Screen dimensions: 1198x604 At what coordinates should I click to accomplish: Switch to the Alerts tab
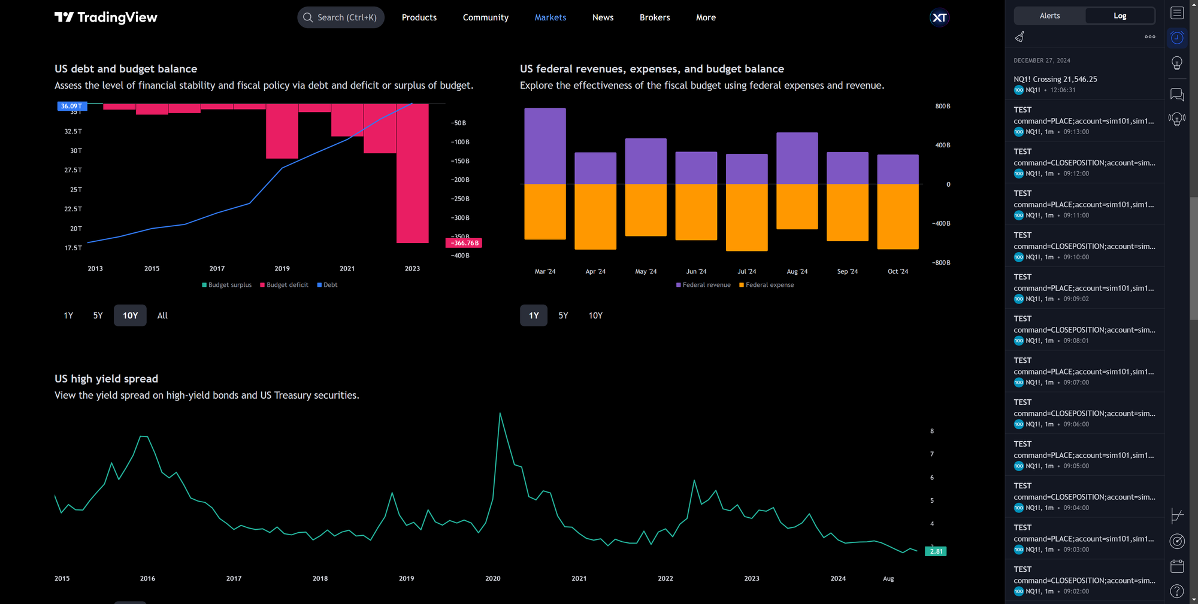(x=1049, y=16)
